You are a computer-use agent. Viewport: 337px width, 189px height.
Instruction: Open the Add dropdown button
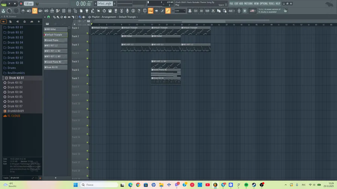point(231,11)
